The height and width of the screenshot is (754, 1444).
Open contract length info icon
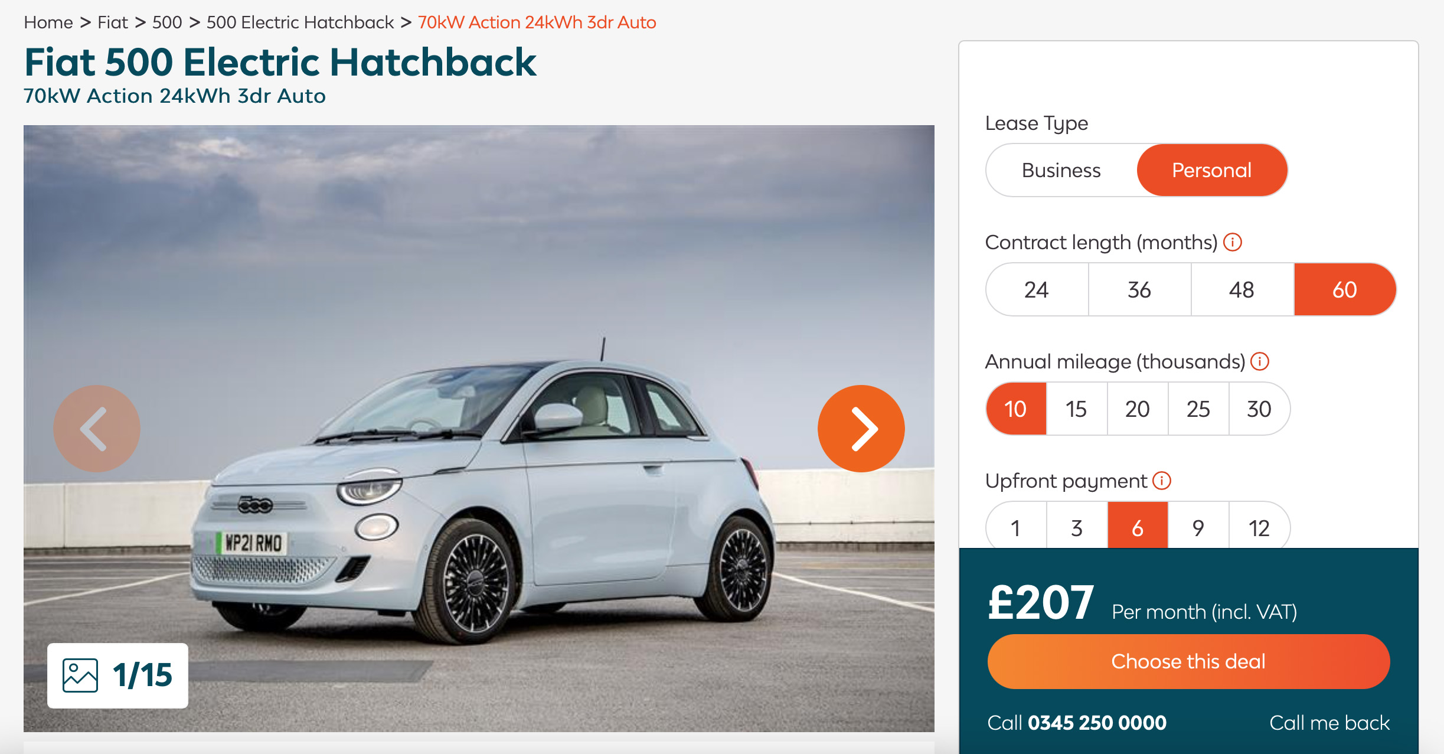pos(1233,242)
